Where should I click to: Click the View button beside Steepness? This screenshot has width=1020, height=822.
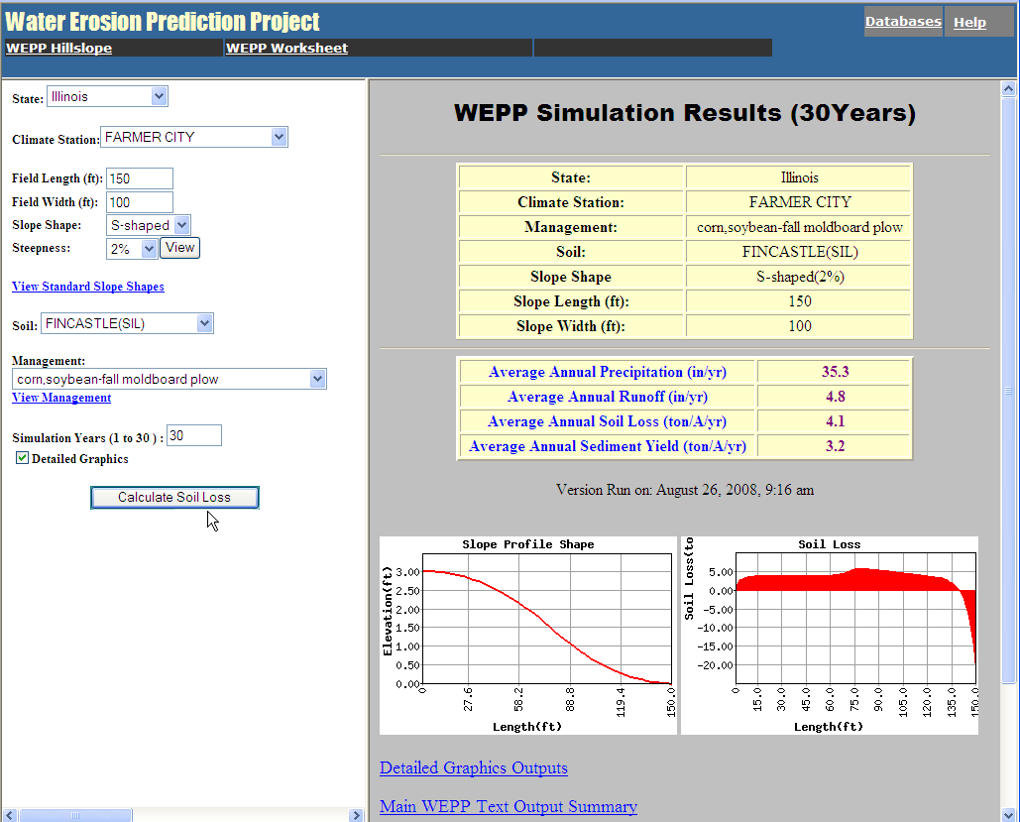coord(180,248)
